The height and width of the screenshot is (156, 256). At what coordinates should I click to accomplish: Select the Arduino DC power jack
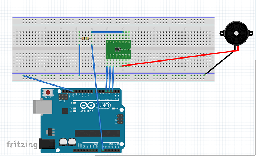pos(47,144)
